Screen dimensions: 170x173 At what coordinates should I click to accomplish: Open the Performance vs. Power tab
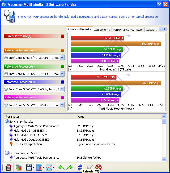(128, 30)
